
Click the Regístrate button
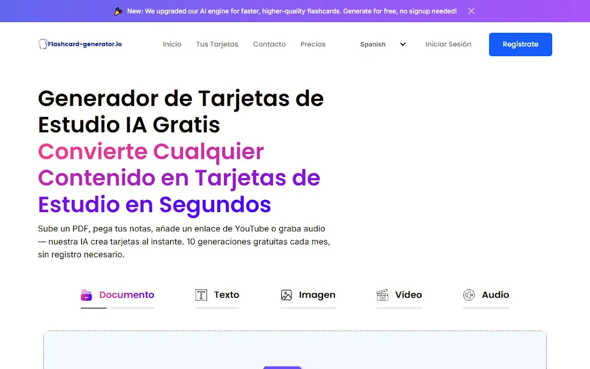coord(521,44)
